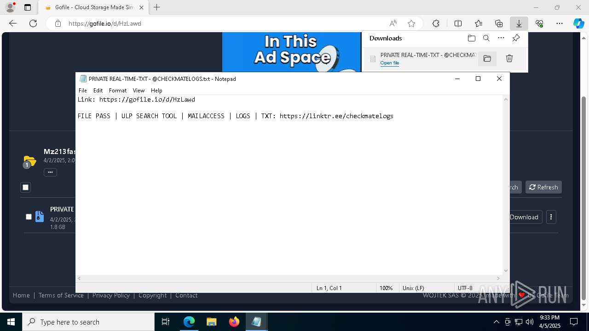
Task: Open the Windows Start menu
Action: pos(11,322)
